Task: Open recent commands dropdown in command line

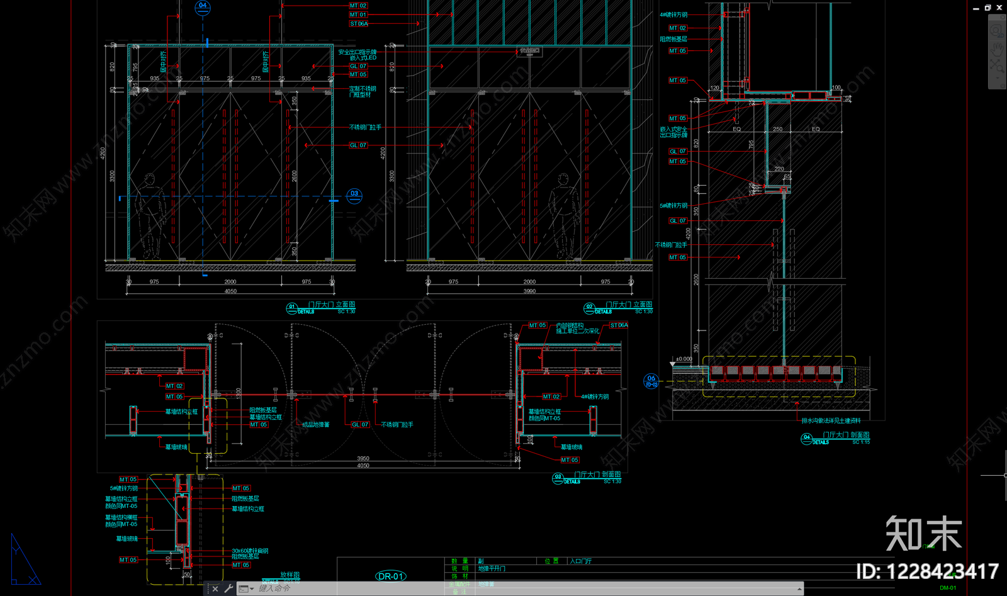Action: pyautogui.click(x=247, y=588)
